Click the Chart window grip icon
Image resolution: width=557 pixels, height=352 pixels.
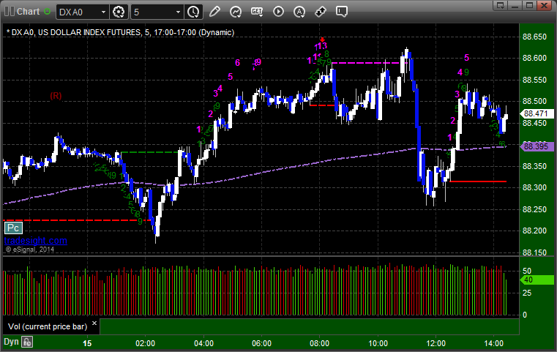10,12
